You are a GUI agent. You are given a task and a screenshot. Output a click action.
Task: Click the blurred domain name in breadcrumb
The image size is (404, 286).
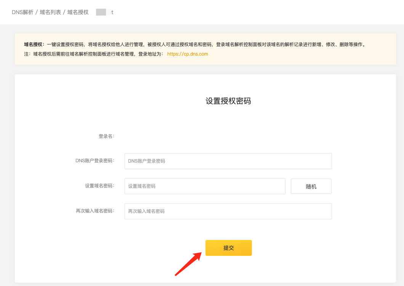(104, 12)
